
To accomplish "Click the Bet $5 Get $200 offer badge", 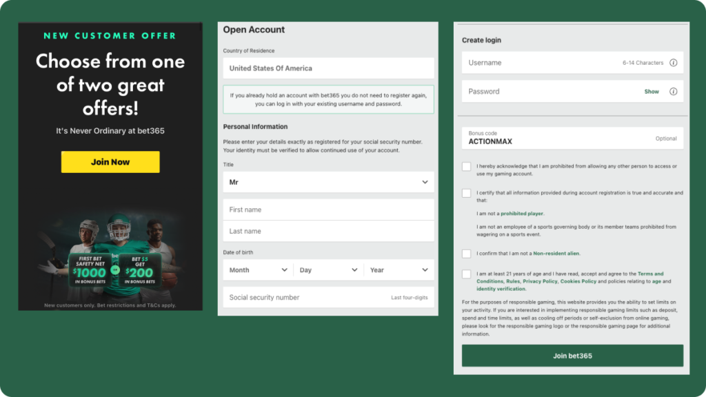I will click(139, 270).
